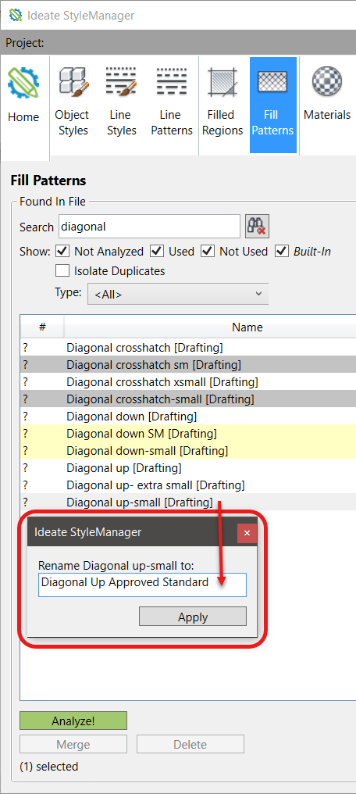
Task: Select Diagonal crosshatch xsmall [Drafting] row
Action: (x=188, y=382)
